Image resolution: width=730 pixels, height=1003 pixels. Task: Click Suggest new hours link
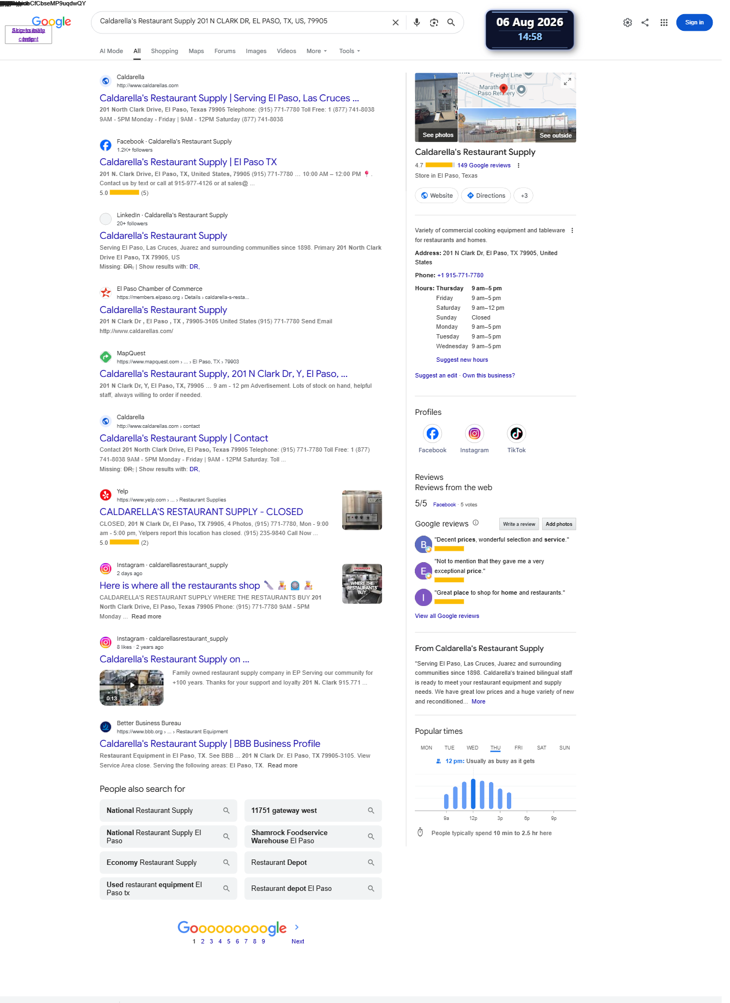[462, 360]
